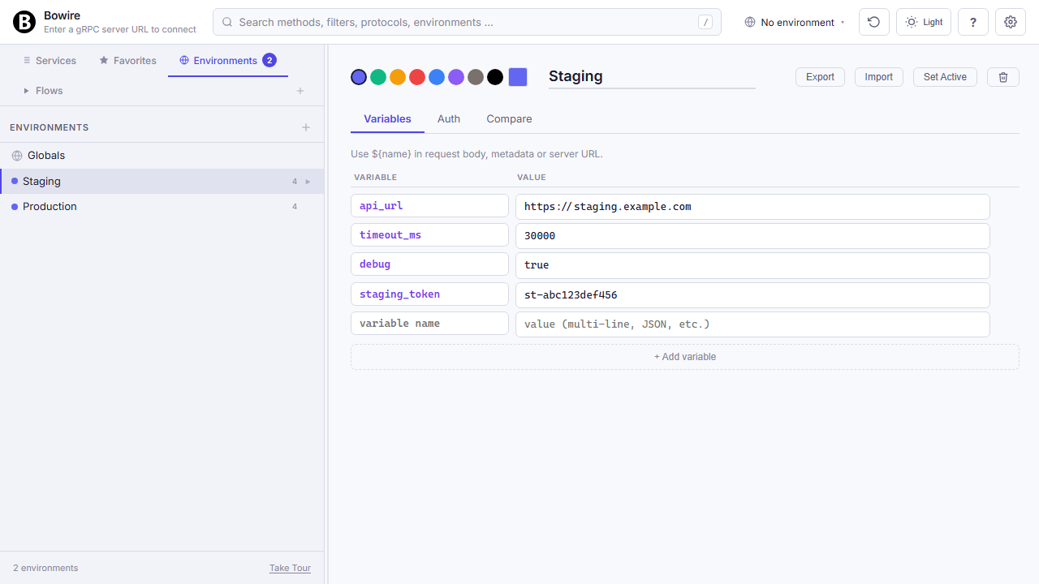Image resolution: width=1039 pixels, height=584 pixels.
Task: Click the Environments count badge 2
Action: [x=269, y=60]
